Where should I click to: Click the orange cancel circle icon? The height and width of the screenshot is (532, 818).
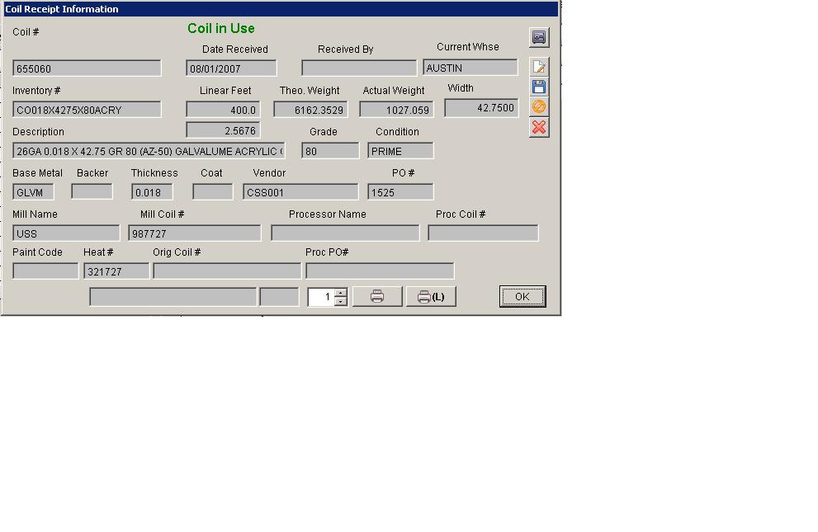(538, 106)
